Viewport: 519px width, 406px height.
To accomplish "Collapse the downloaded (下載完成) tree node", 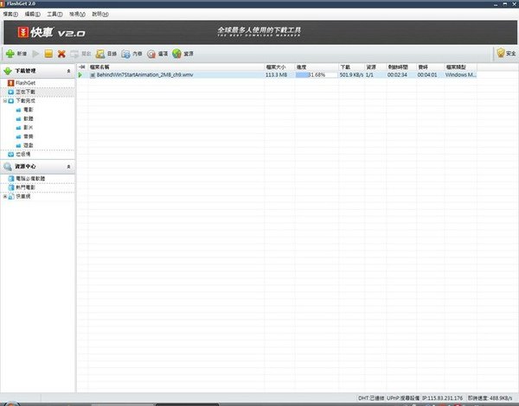I will (5, 100).
